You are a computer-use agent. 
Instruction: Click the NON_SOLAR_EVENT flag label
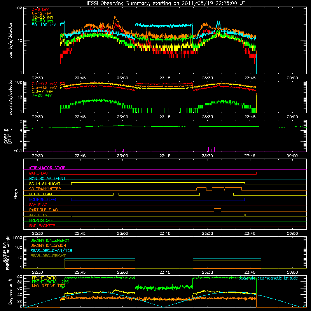47,178
